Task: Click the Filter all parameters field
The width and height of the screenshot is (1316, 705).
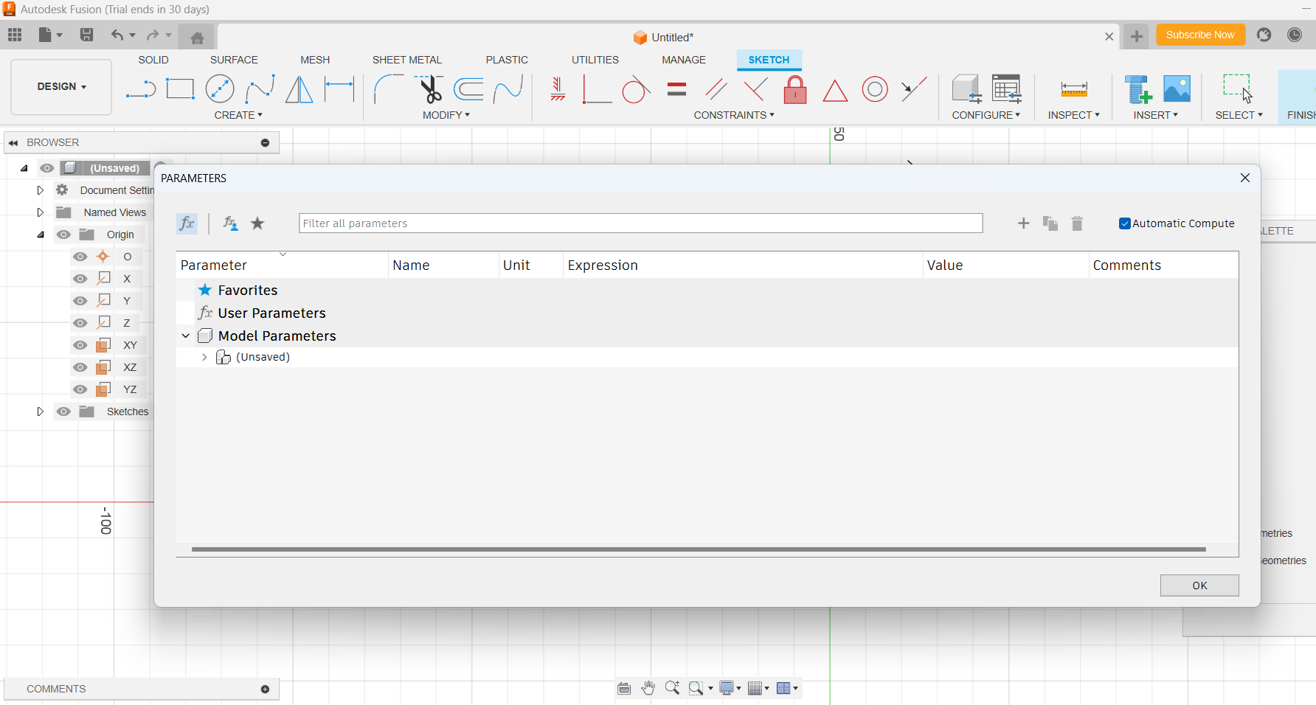Action: click(x=640, y=223)
